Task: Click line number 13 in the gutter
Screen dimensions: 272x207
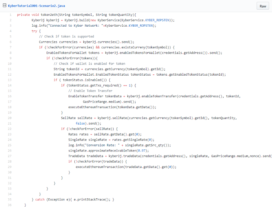Action: point(10,80)
